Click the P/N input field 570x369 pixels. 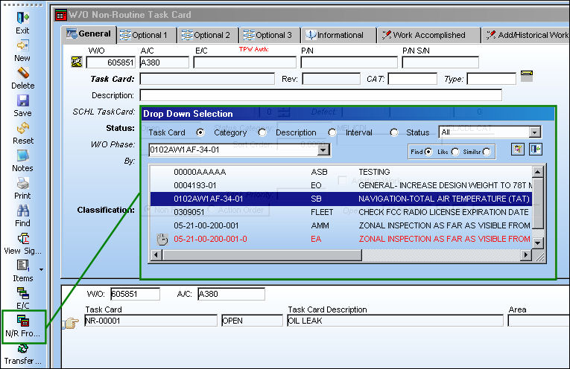[349, 62]
